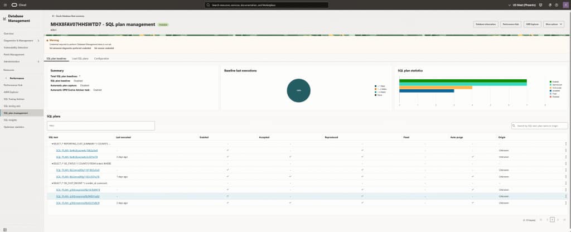Viewport: 571px width, 232px height.
Task: Open Overview in the sidebar
Action: point(9,33)
